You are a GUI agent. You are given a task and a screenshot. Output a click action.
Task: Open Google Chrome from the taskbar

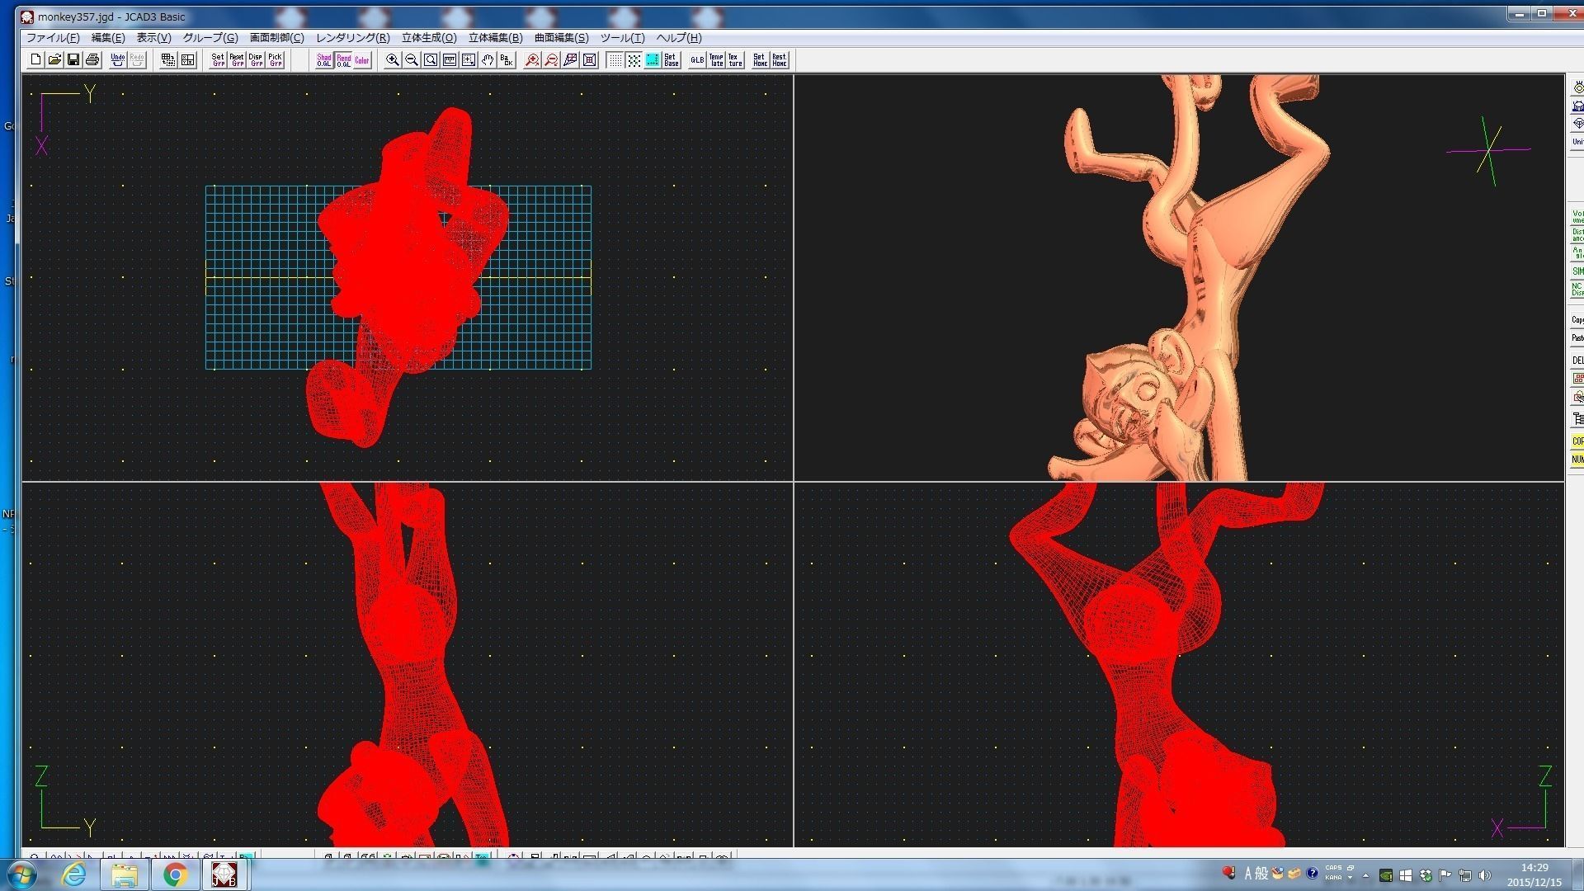coord(174,874)
